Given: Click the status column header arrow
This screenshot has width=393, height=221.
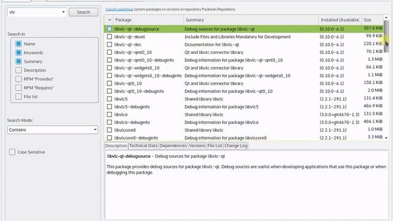Looking at the screenshot, I should tap(109, 20).
